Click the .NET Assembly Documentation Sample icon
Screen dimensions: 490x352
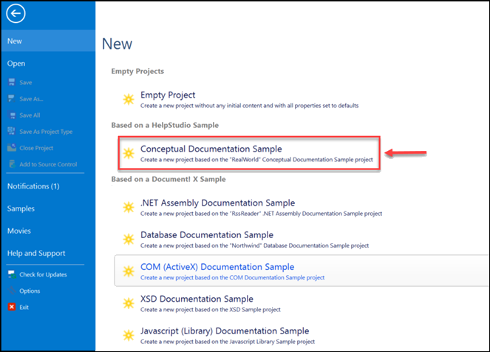coord(128,207)
